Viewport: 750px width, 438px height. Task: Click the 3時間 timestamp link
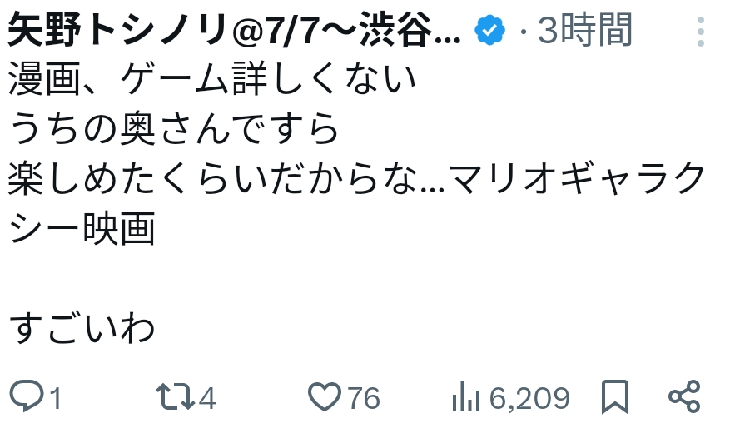point(585,32)
